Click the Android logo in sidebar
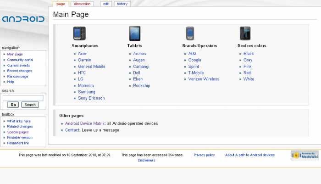Screen dimensions: 321x184 [23, 19]
